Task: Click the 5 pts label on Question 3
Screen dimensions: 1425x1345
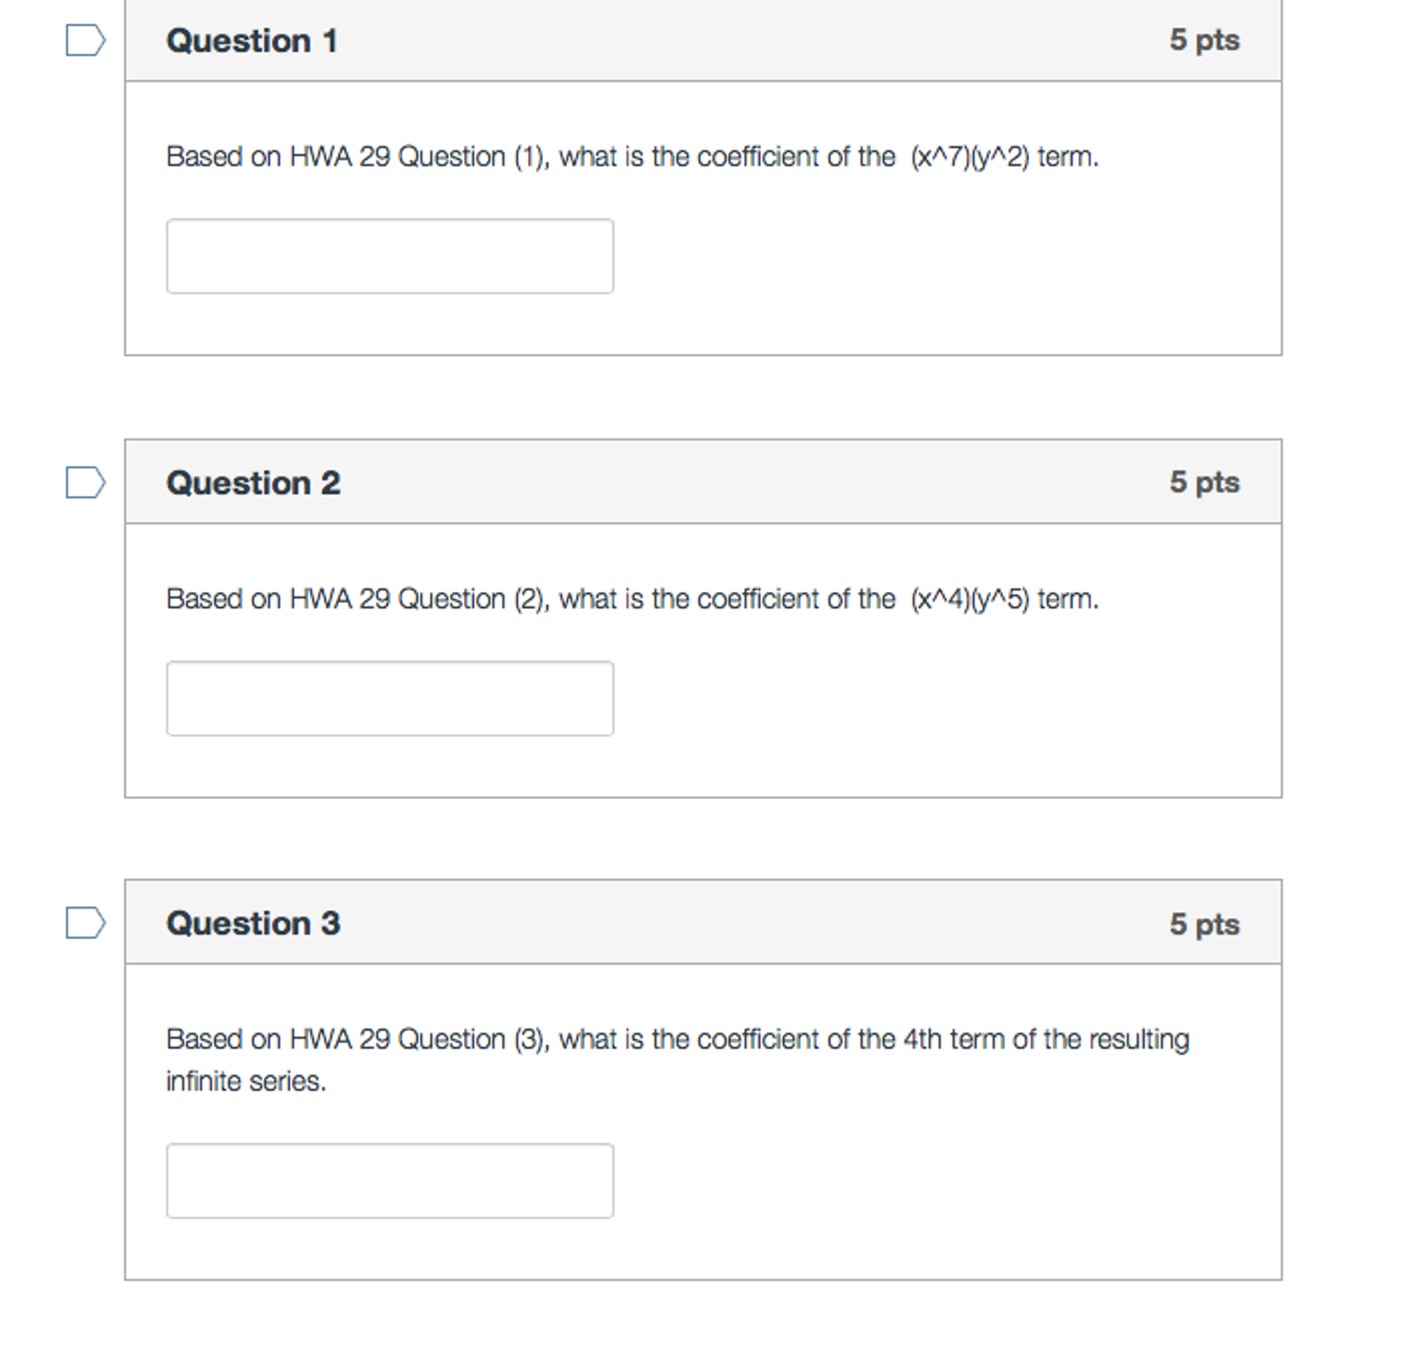Action: (x=1206, y=925)
